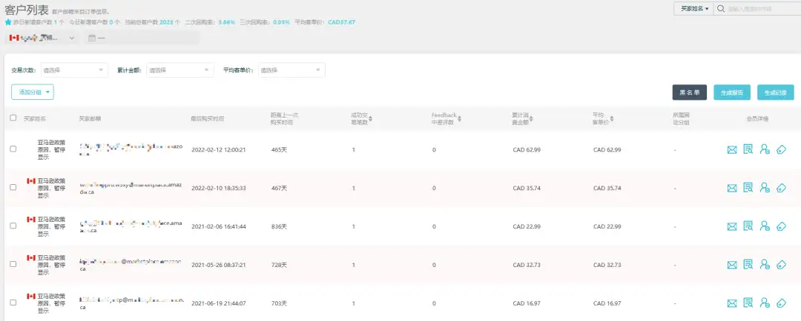
Task: Open the 累计金额 filter dropdown
Action: pyautogui.click(x=179, y=70)
